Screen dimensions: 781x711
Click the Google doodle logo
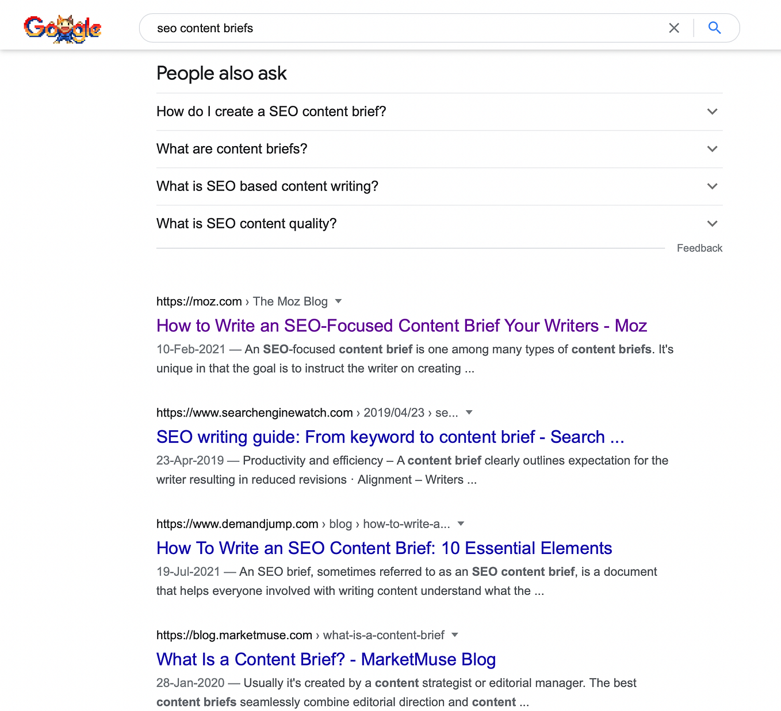pos(63,29)
